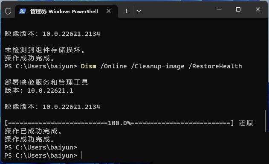The width and height of the screenshot is (269, 164).
Task: Click the /Online parameter text
Action: (x=113, y=66)
